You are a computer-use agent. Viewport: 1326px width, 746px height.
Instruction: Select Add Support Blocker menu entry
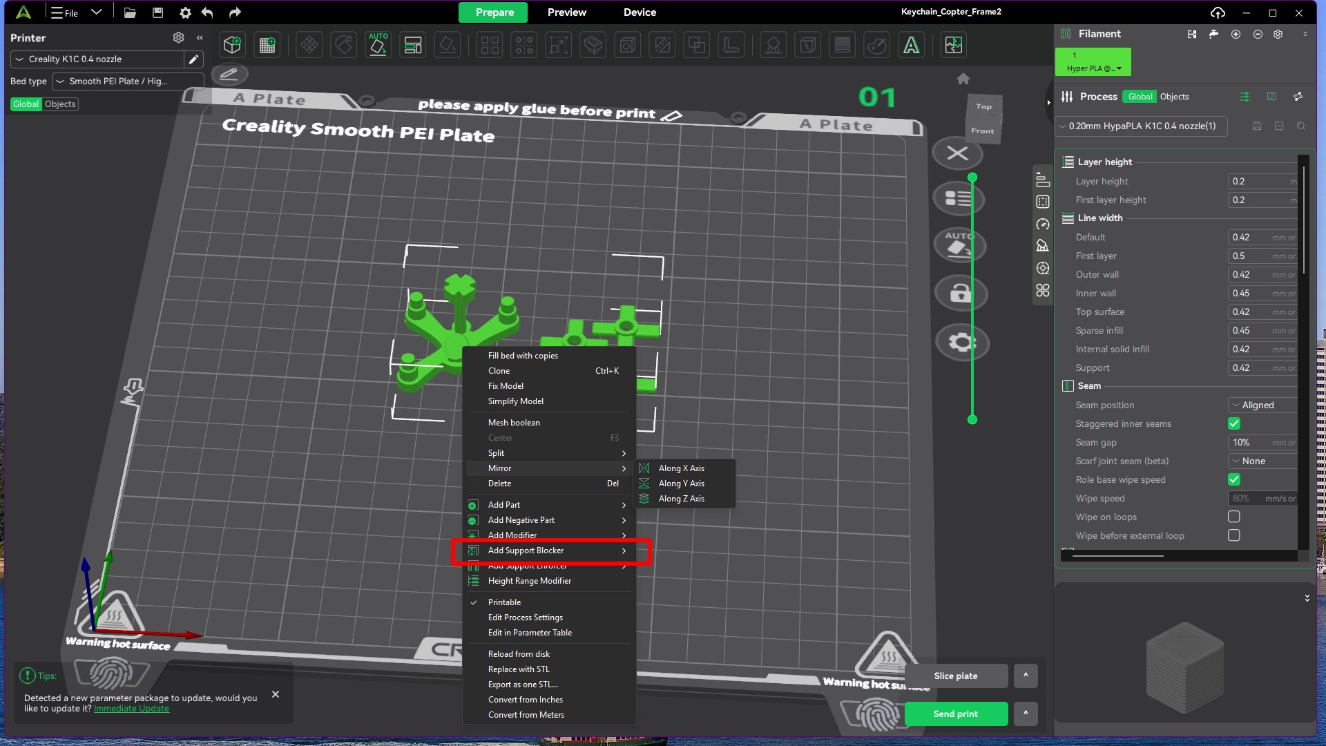(549, 551)
